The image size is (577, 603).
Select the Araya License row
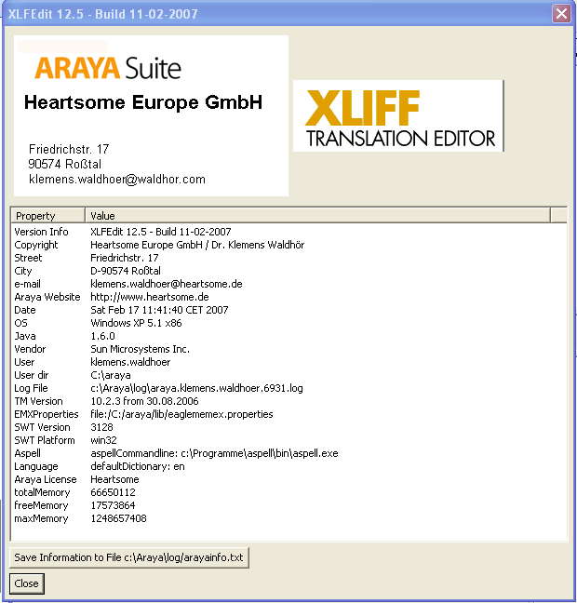click(46, 479)
